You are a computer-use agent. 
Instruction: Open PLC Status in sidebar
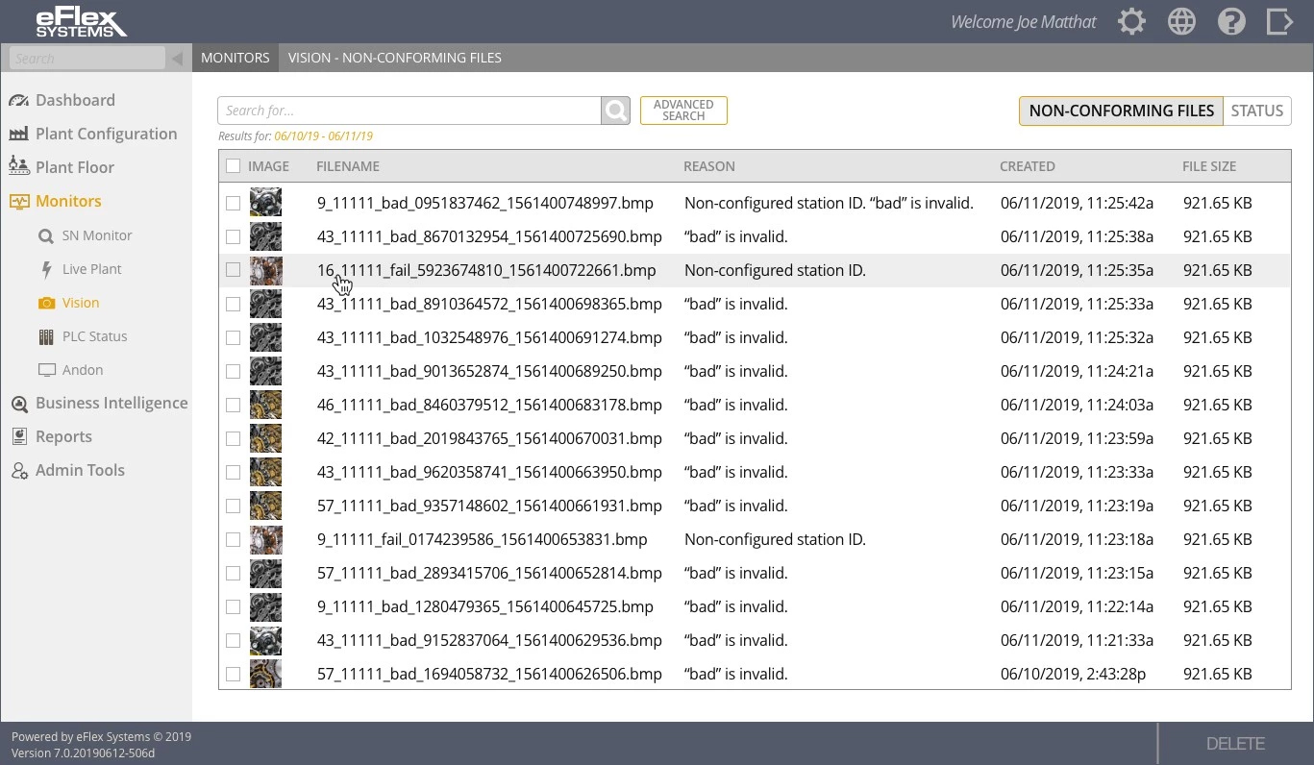[x=94, y=336]
